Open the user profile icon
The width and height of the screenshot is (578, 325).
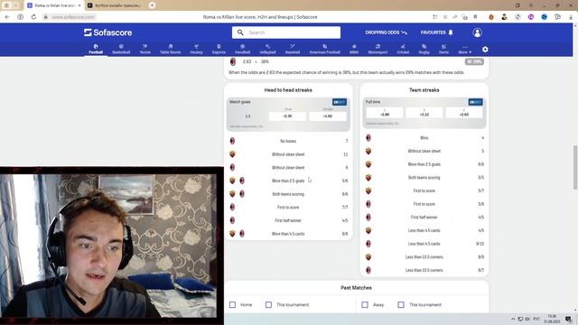point(478,32)
